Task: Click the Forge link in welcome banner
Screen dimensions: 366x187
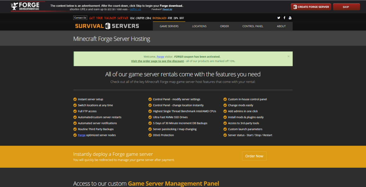Action: point(160,57)
